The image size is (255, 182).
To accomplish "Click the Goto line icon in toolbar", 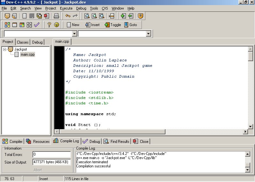I will [x=131, y=25].
